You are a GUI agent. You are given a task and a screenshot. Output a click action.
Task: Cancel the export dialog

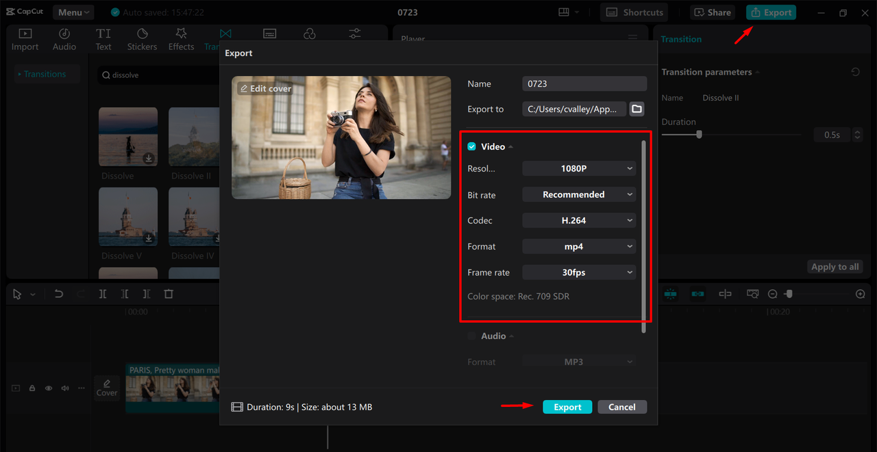click(622, 407)
